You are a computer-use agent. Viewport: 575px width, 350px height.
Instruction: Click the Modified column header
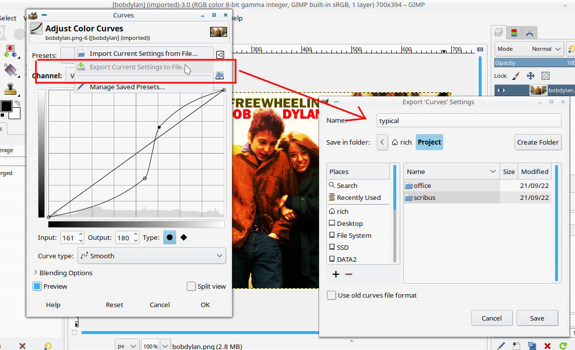click(535, 172)
